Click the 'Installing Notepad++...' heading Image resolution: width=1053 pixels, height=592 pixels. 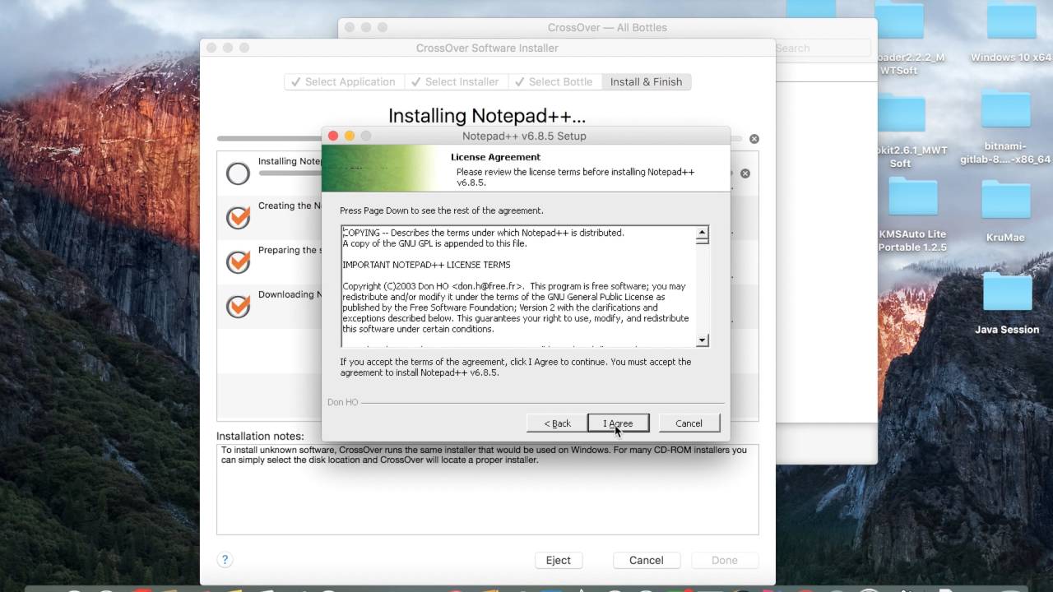(x=487, y=116)
